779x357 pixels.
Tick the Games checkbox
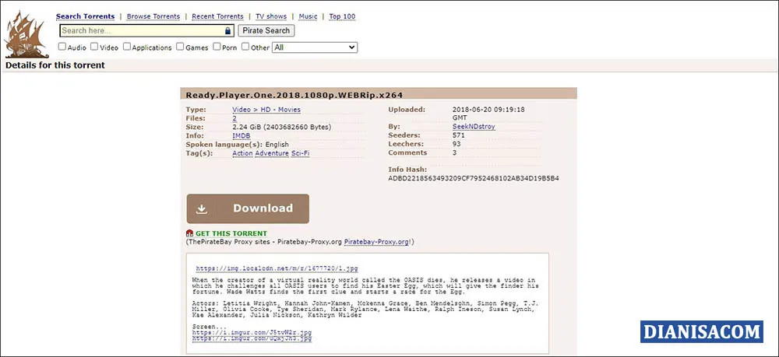[181, 47]
